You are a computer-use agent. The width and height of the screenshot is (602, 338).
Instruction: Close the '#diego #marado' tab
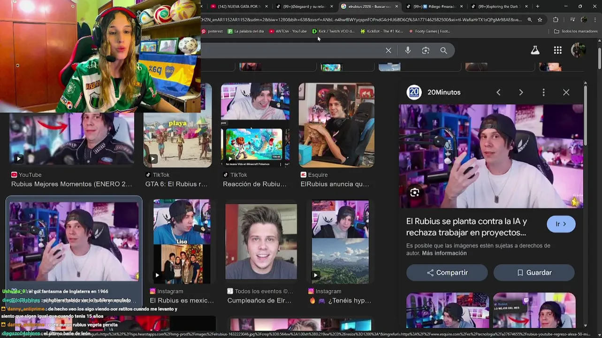[x=461, y=7]
